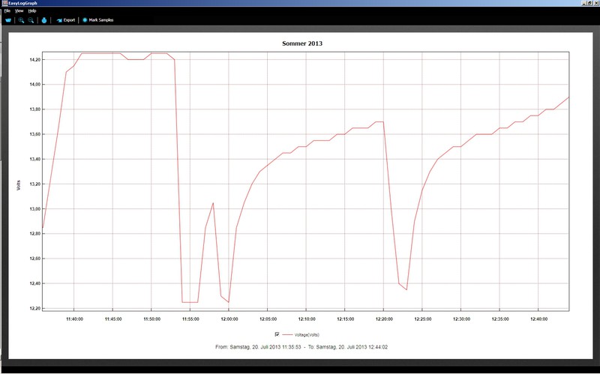The width and height of the screenshot is (600, 374).
Task: Click the print icon in toolbar
Action: coord(44,20)
